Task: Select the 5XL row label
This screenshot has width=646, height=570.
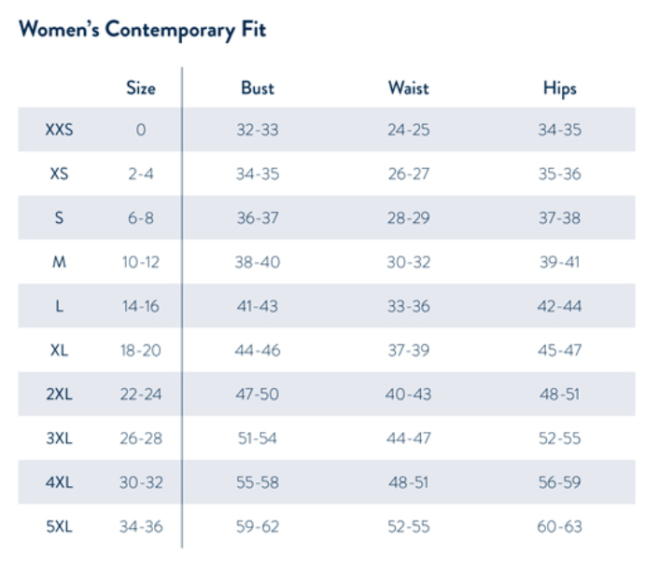Action: point(59,527)
